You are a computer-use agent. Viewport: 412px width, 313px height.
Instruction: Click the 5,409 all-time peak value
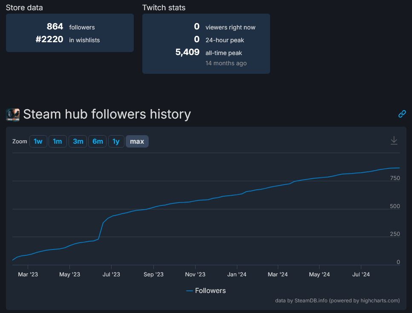click(x=187, y=52)
